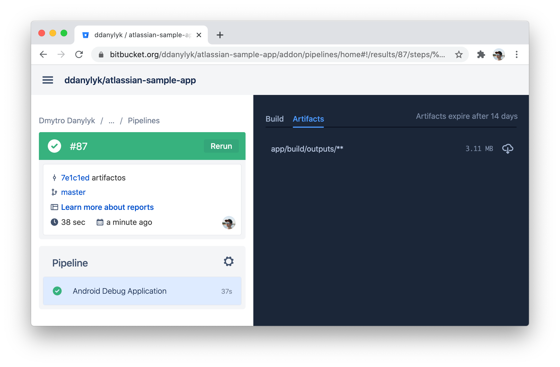Switch to the Build tab

coord(274,119)
